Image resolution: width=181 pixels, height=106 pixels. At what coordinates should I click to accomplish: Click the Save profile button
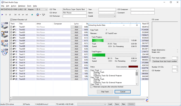click(x=117, y=104)
